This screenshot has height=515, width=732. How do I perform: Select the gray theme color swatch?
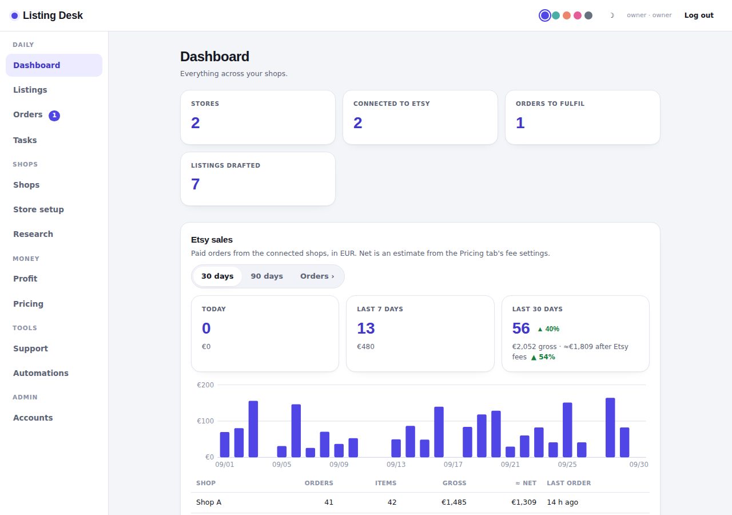point(588,15)
